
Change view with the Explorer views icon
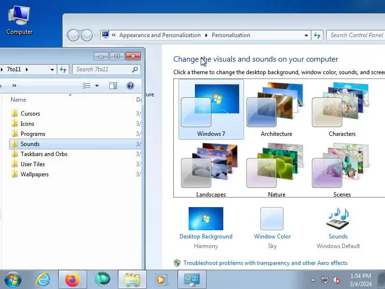point(87,86)
